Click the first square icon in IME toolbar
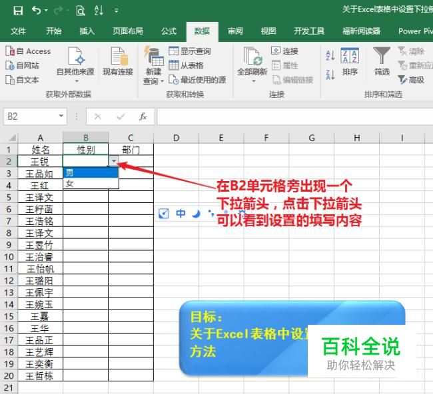 point(164,214)
